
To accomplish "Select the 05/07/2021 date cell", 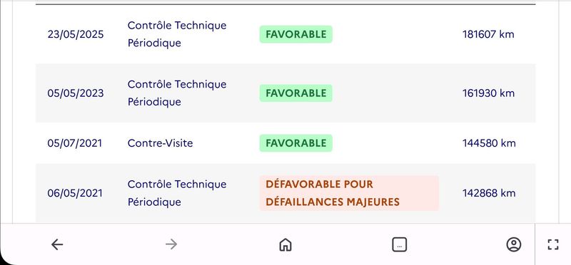I will tap(75, 143).
